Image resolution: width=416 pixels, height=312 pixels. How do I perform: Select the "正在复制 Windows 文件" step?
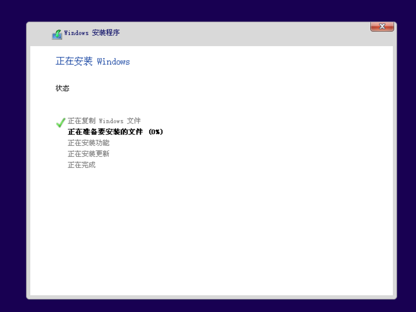(104, 121)
